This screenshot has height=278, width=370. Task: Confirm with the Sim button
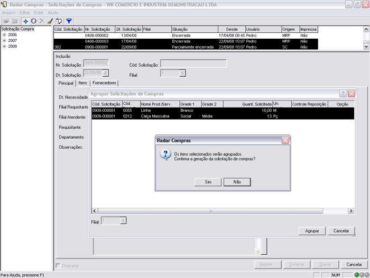pyautogui.click(x=208, y=182)
